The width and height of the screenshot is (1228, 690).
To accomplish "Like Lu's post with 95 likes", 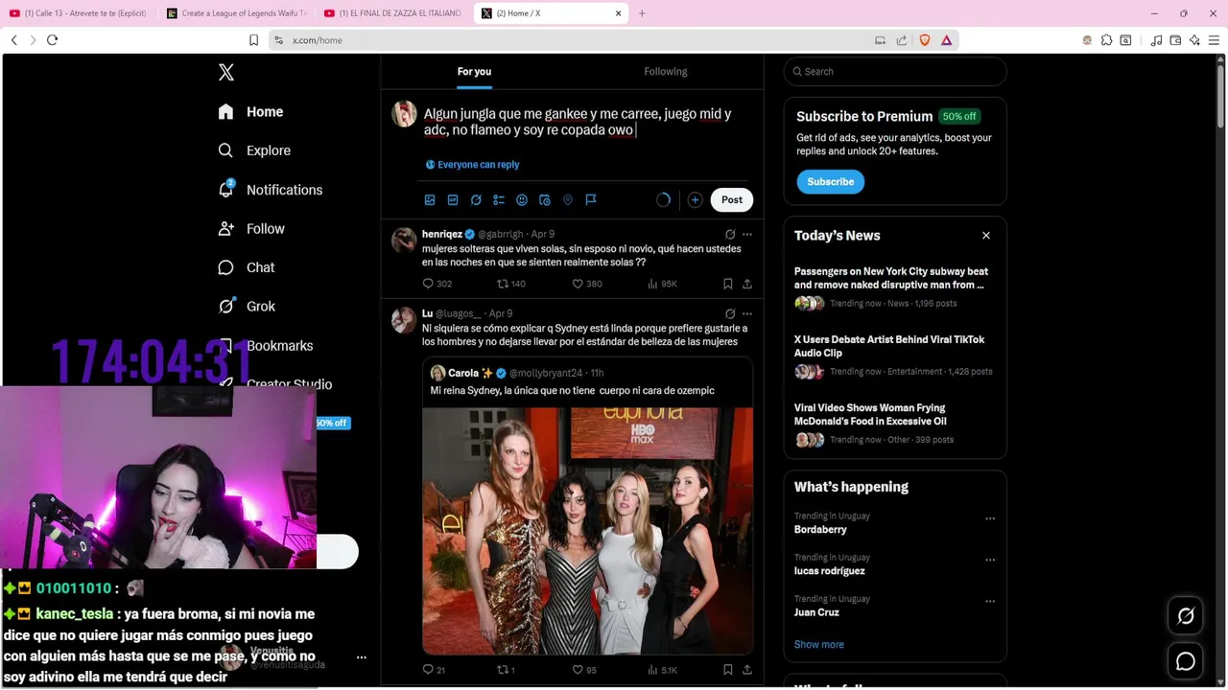I will (583, 670).
